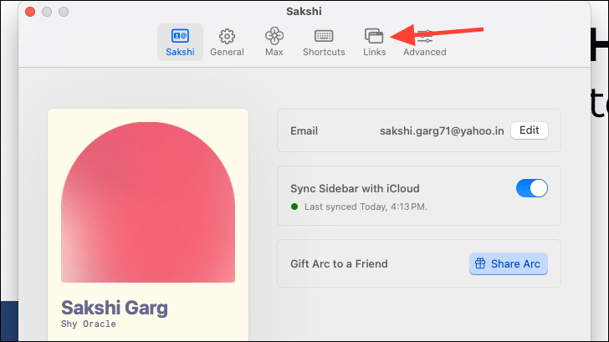Click the Email field label
609x342 pixels.
304,130
